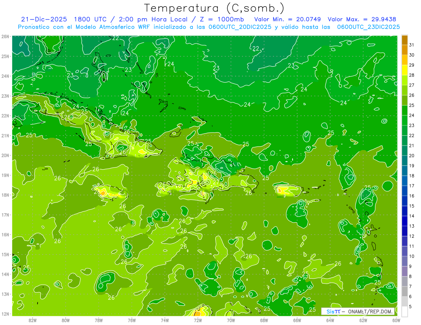Viewport: 421px width, 325px height.
Task: Click the '12' label on the color scale
Action: tap(412, 236)
